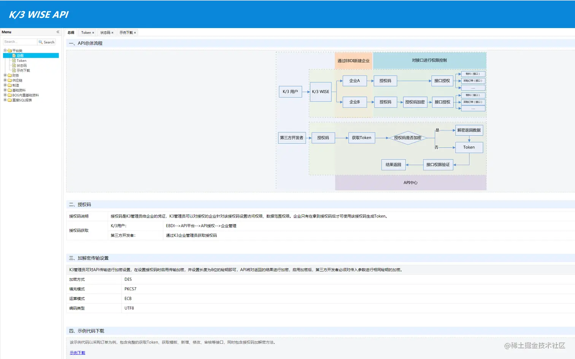
Task: Click the 结果返回 box in diagram
Action: pos(393,164)
